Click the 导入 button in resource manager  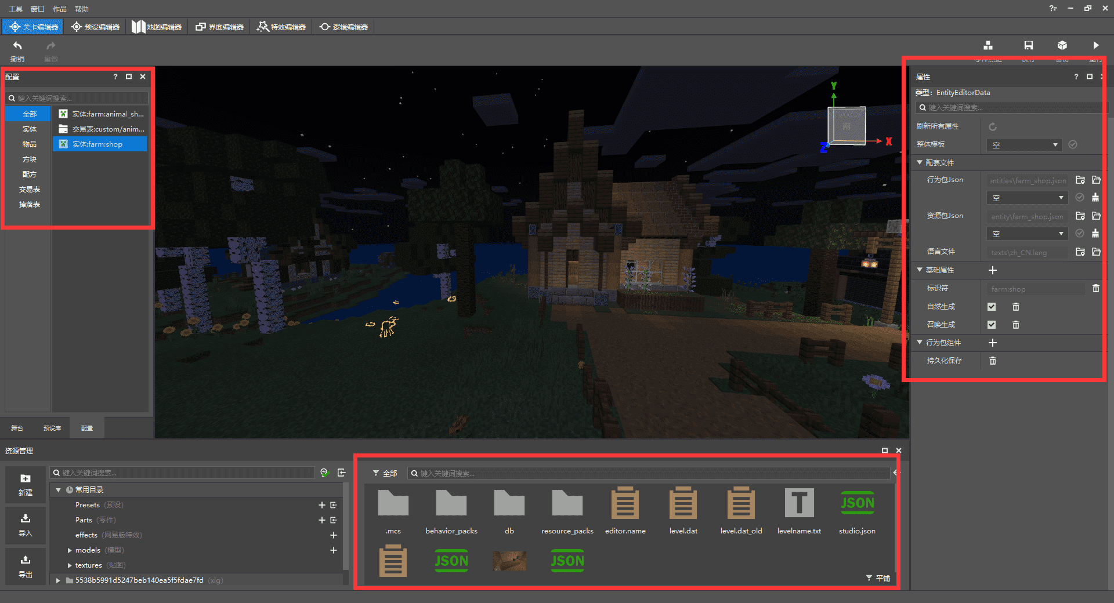pyautogui.click(x=26, y=525)
